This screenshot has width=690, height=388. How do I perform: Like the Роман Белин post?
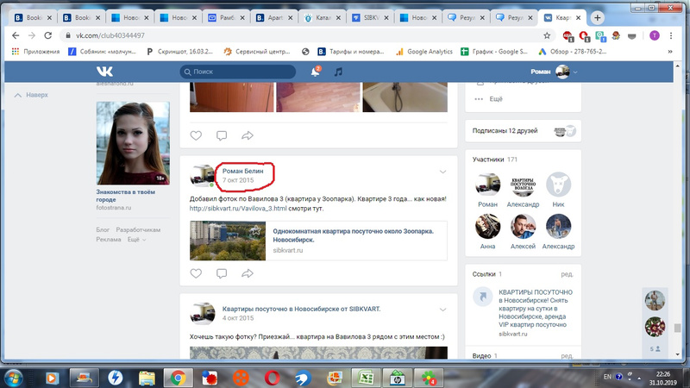(196, 273)
